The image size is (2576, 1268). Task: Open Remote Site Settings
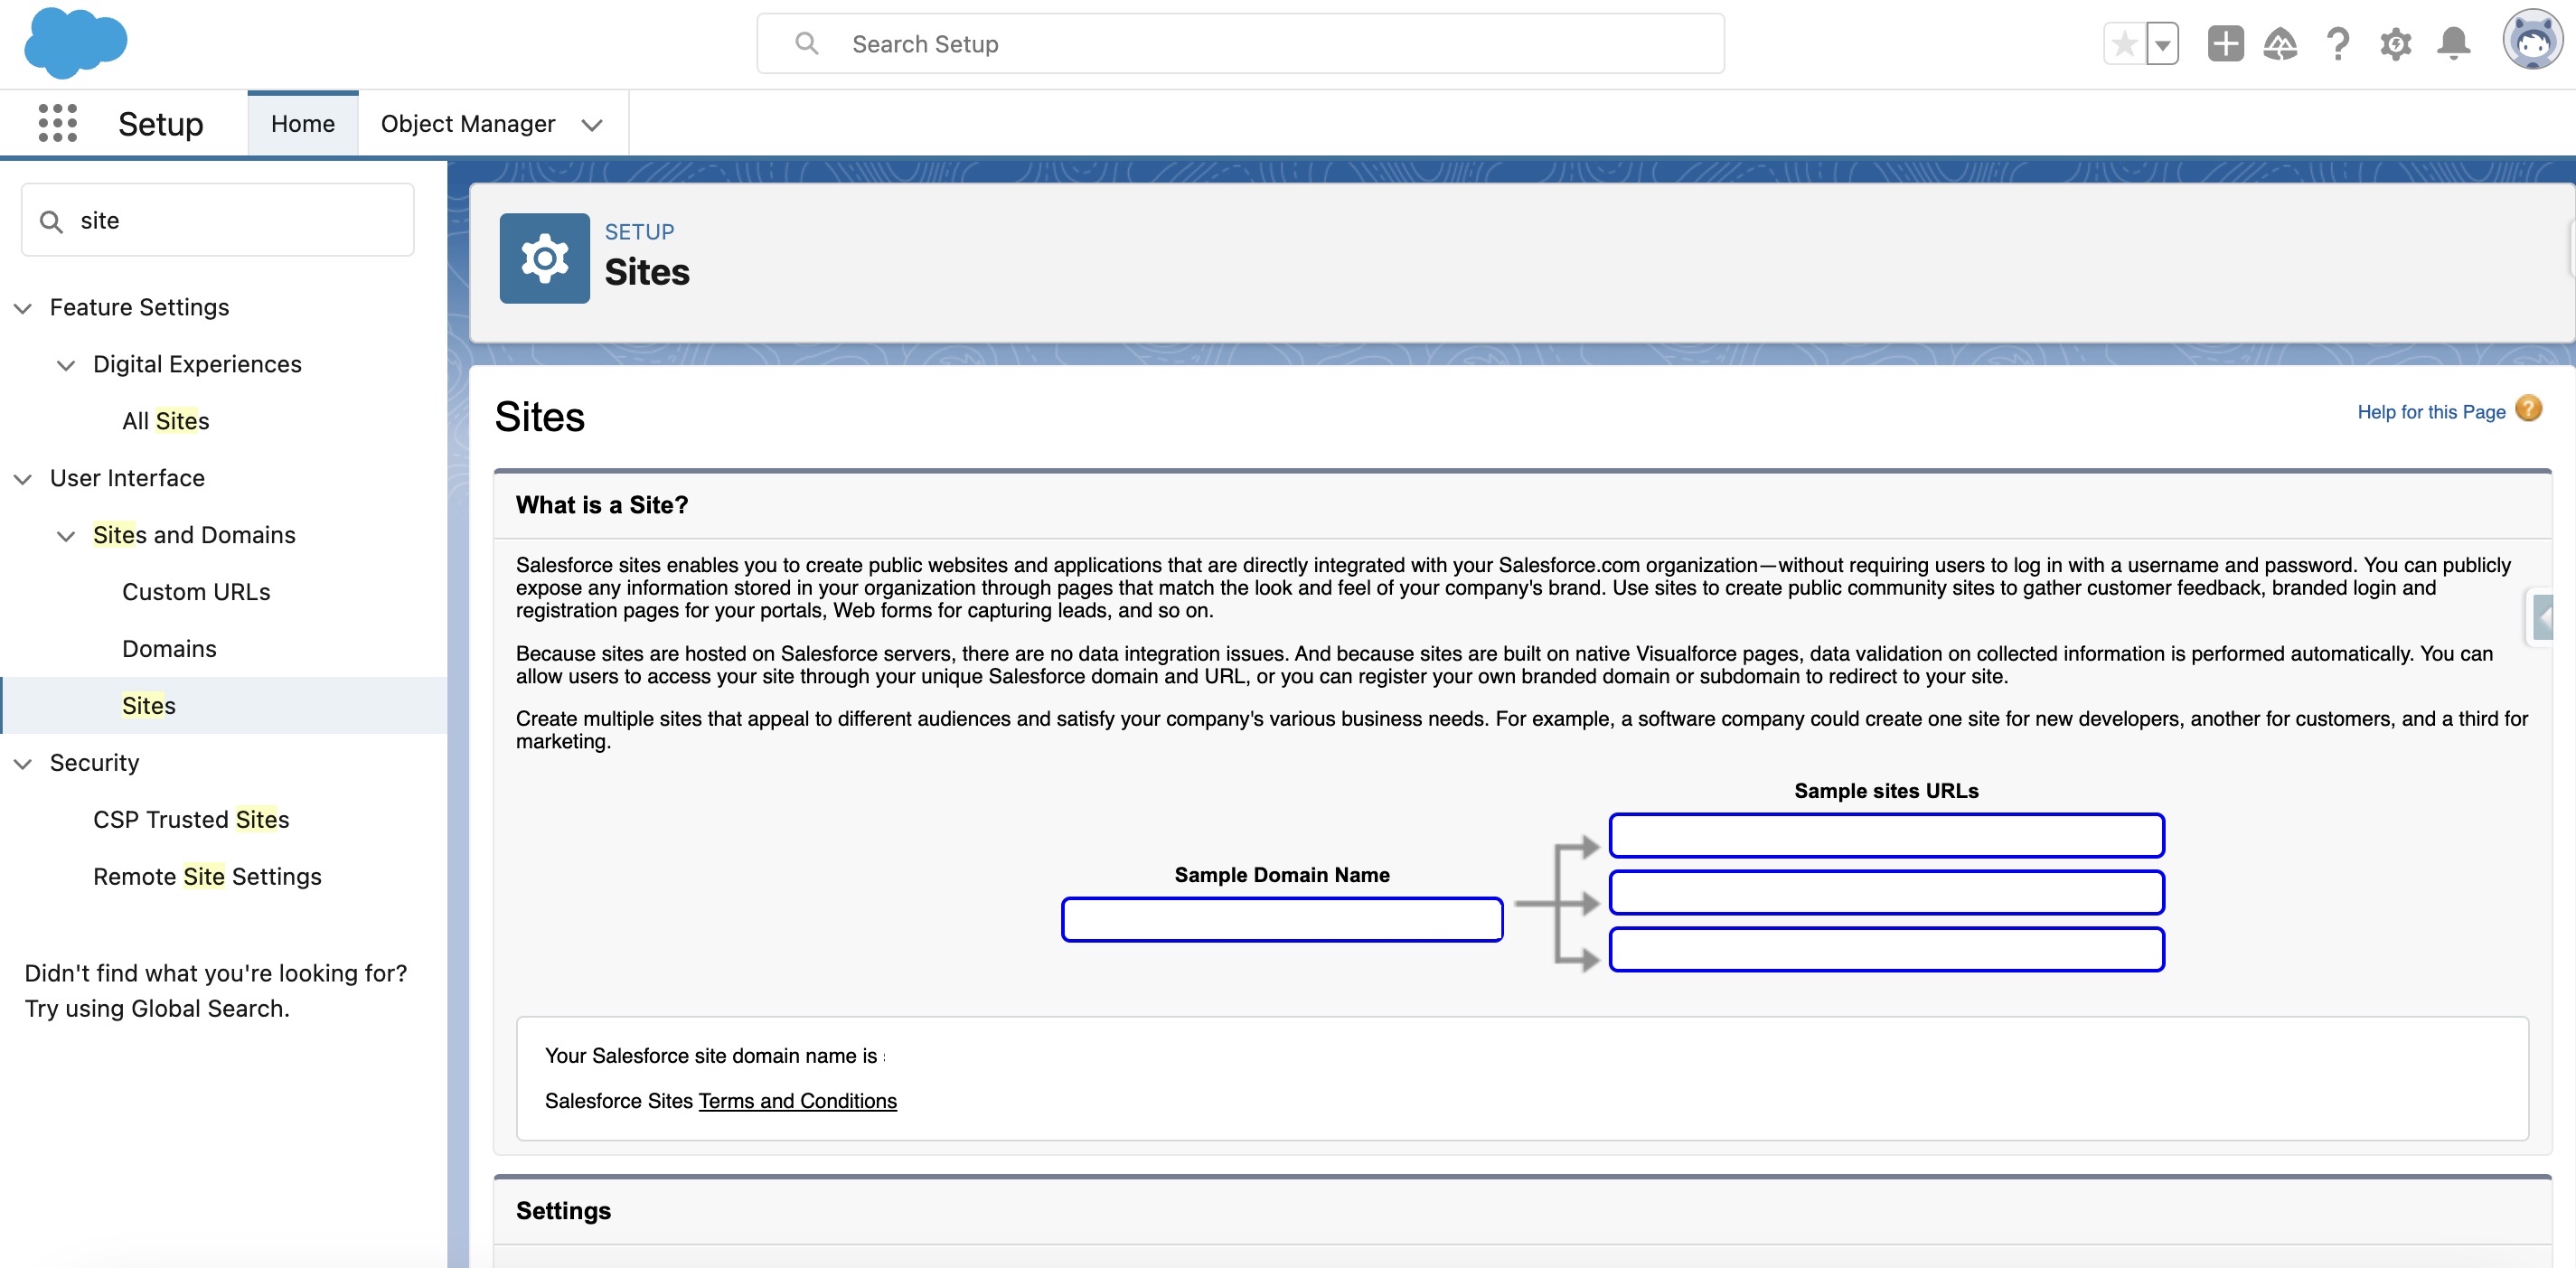click(x=207, y=877)
